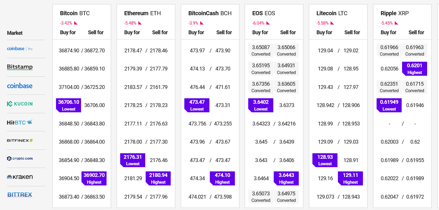Click the Bitfinex exchange icon

coord(20,140)
